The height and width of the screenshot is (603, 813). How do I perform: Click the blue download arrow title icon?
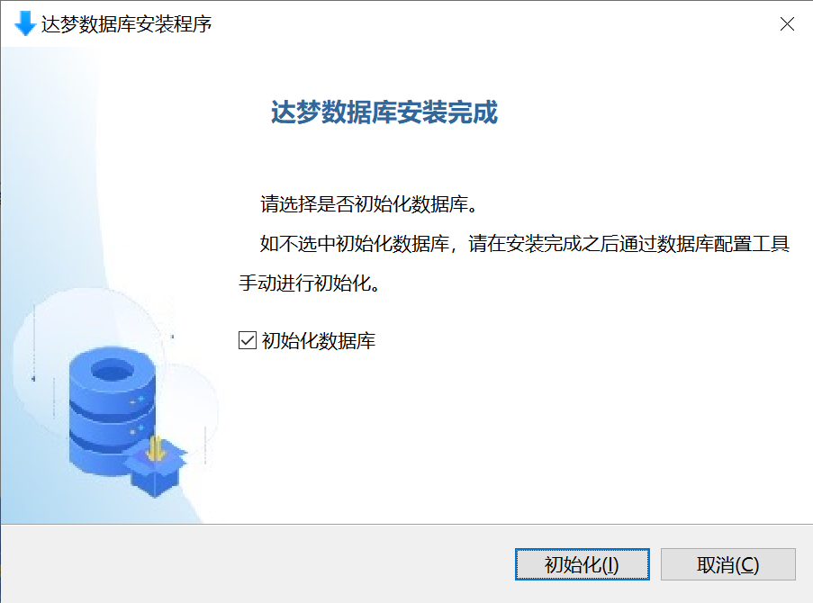tap(24, 23)
